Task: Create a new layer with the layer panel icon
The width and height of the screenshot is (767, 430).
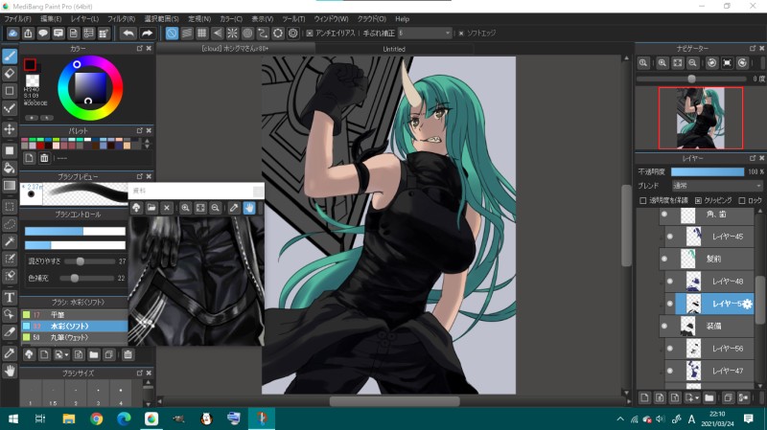Action: (644, 397)
